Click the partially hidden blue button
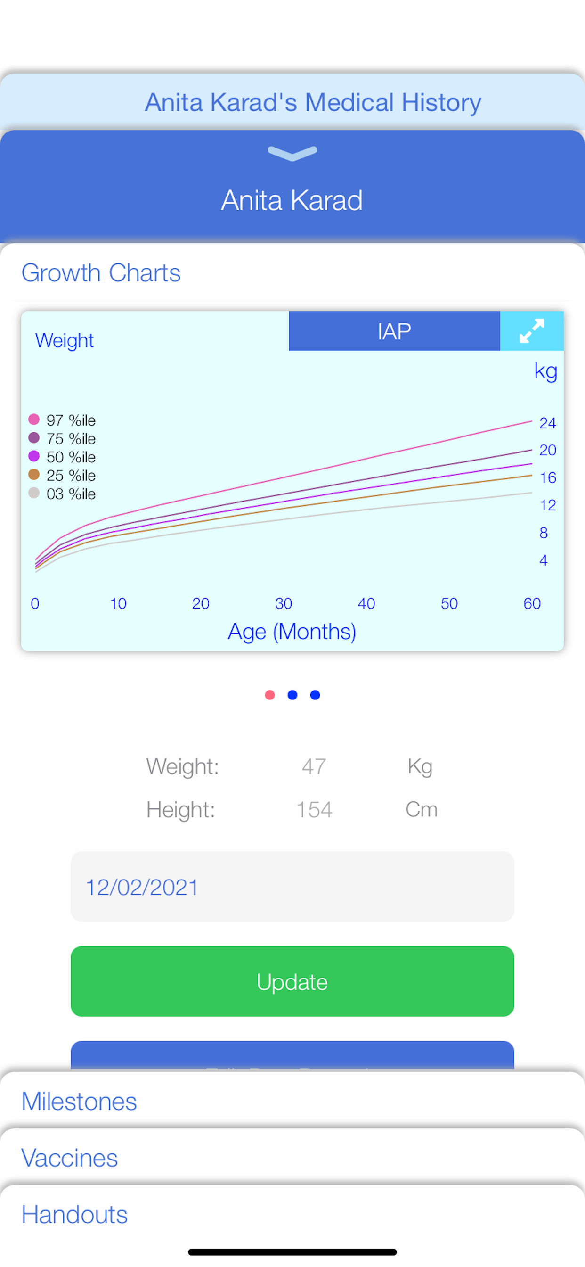585x1267 pixels. 292,1055
